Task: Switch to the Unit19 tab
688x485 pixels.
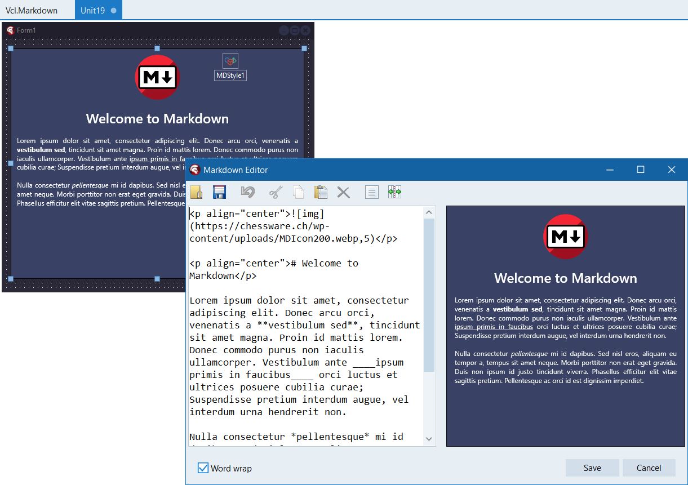Action: coord(99,10)
